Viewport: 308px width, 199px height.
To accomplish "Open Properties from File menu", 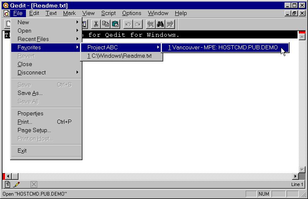I will tap(46, 113).
